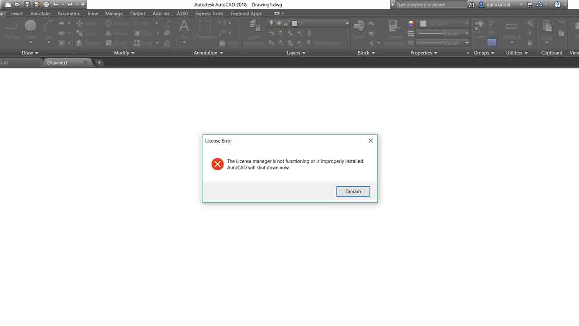Toggle the layer 0 light bulb on/off
Image resolution: width=579 pixels, height=326 pixels.
(271, 23)
